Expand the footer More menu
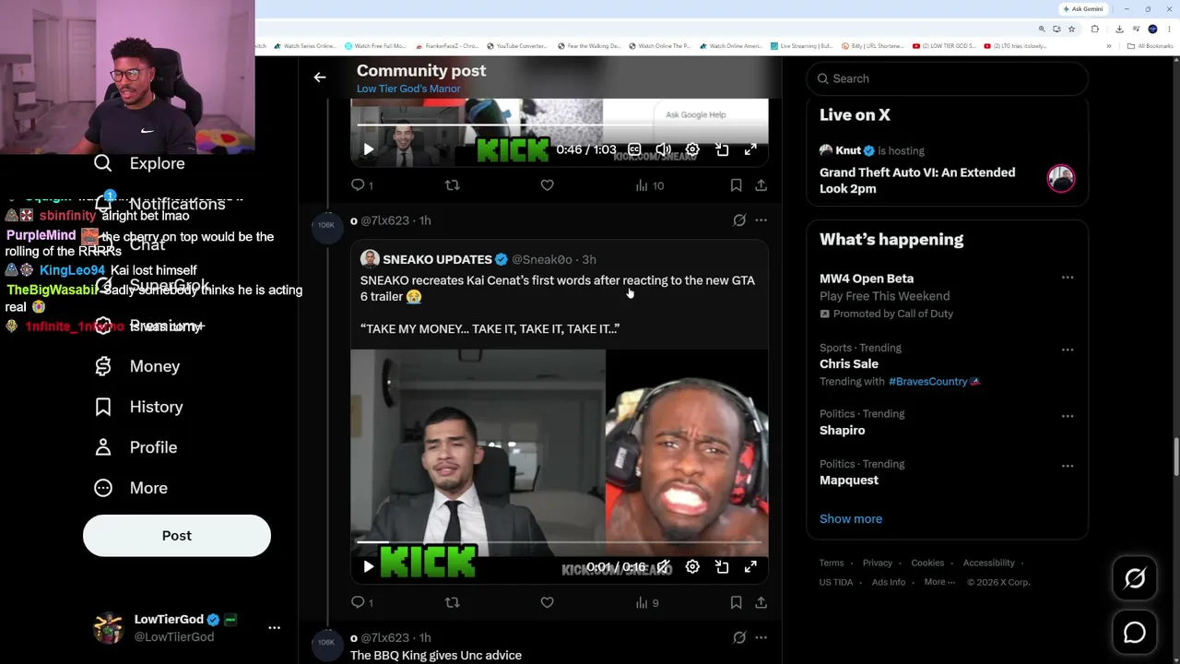Screen dimensions: 1180x664 (939, 582)
